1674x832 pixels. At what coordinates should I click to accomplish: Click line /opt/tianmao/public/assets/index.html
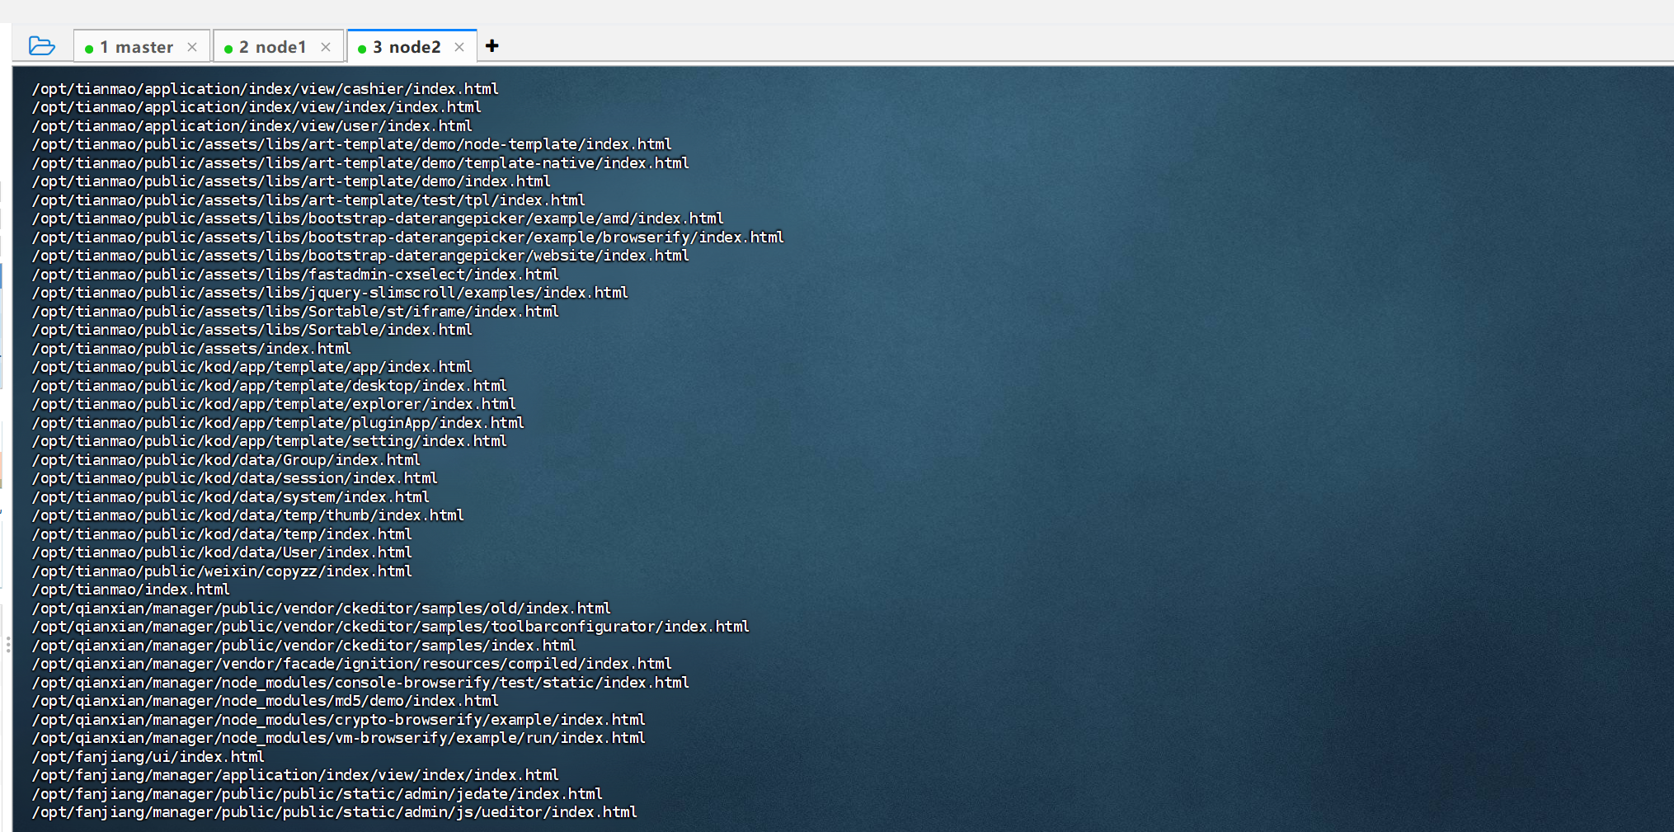(x=191, y=349)
